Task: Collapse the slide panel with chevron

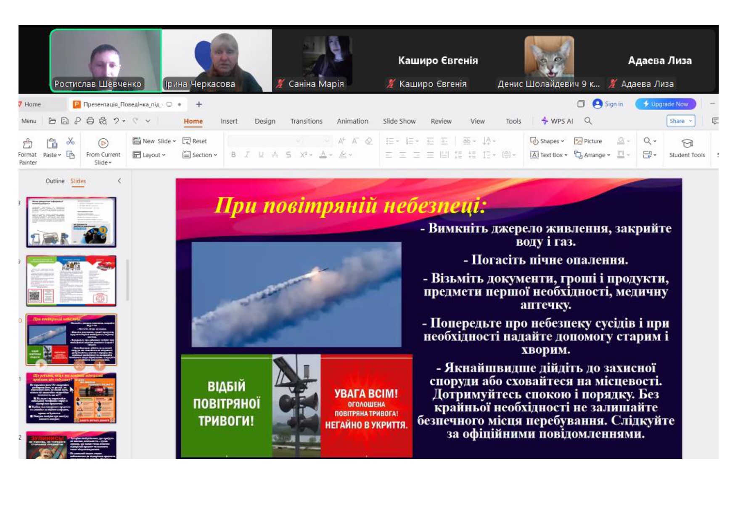Action: (x=119, y=181)
